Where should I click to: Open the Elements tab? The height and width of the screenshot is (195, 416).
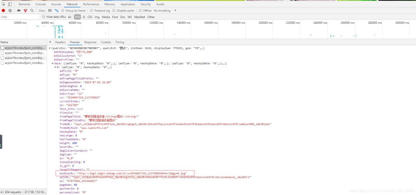(24, 4)
